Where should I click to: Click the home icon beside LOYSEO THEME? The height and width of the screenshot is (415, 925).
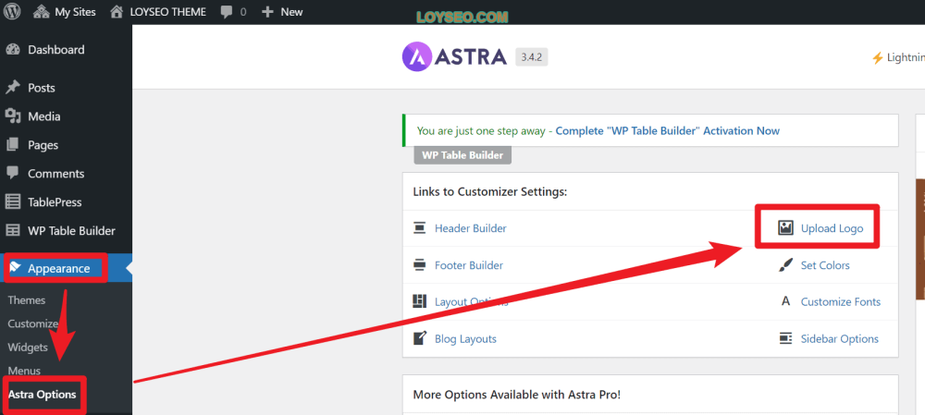(117, 11)
